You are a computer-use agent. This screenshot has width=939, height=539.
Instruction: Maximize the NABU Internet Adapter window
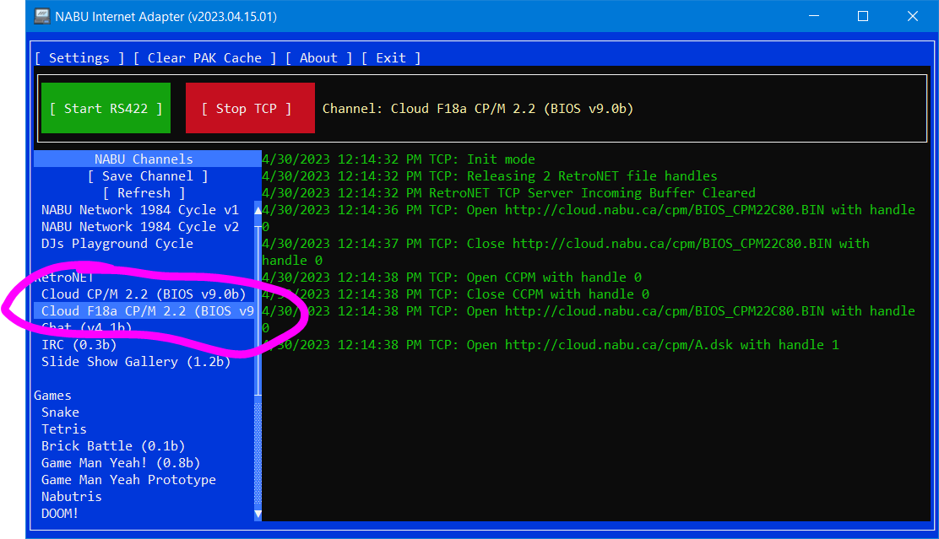point(863,16)
